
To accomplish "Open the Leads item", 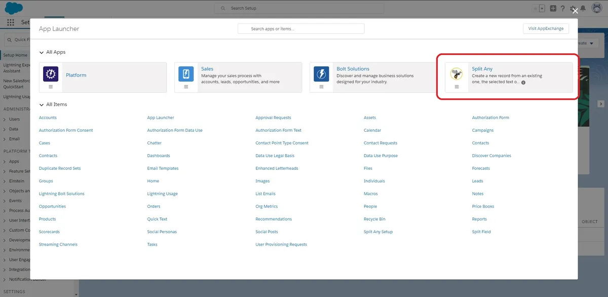I will 478,181.
